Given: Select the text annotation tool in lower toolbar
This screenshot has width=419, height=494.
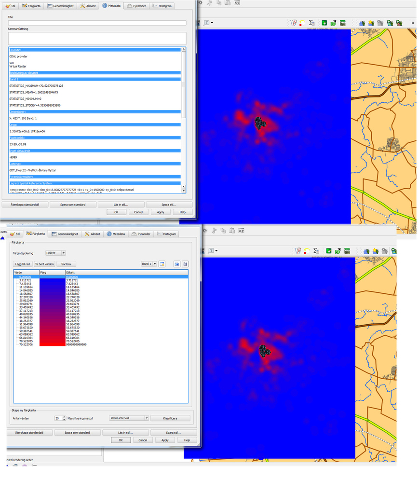Looking at the screenshot, I should tap(211, 251).
